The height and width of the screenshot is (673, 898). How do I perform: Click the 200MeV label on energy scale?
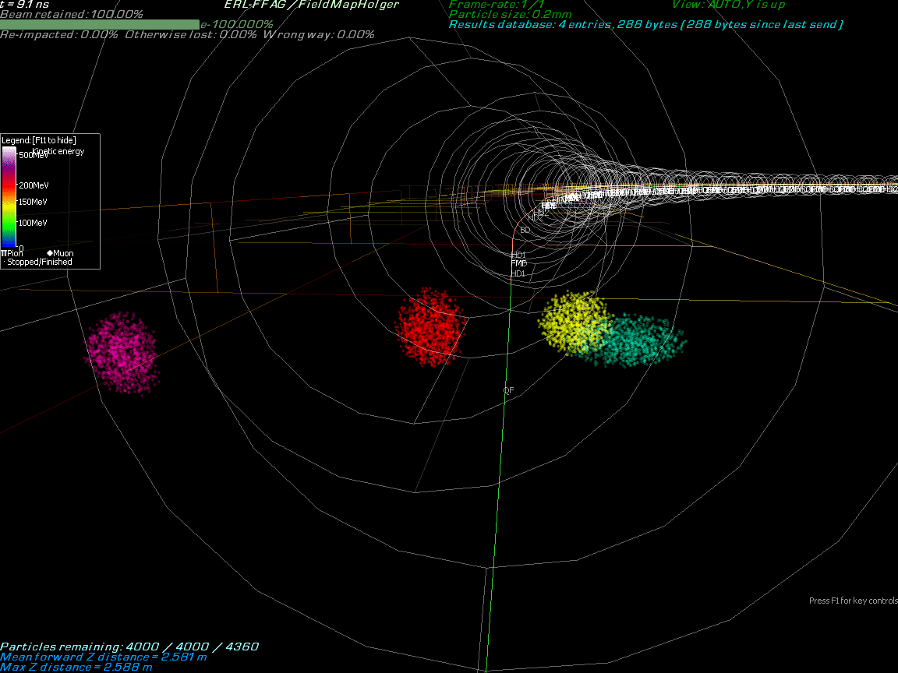(33, 185)
